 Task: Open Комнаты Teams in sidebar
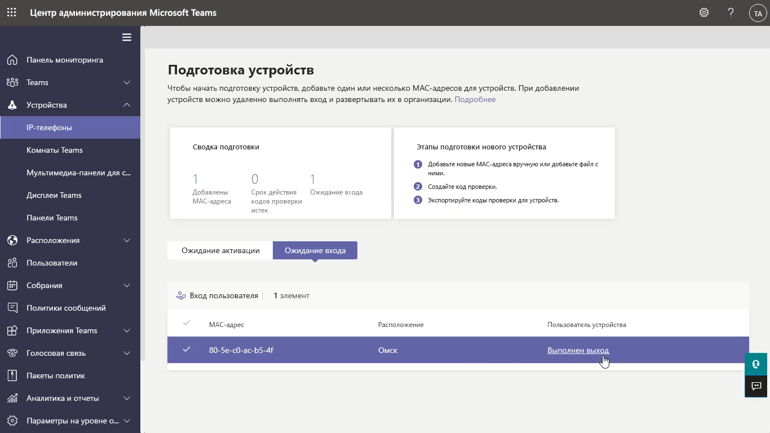70,150
